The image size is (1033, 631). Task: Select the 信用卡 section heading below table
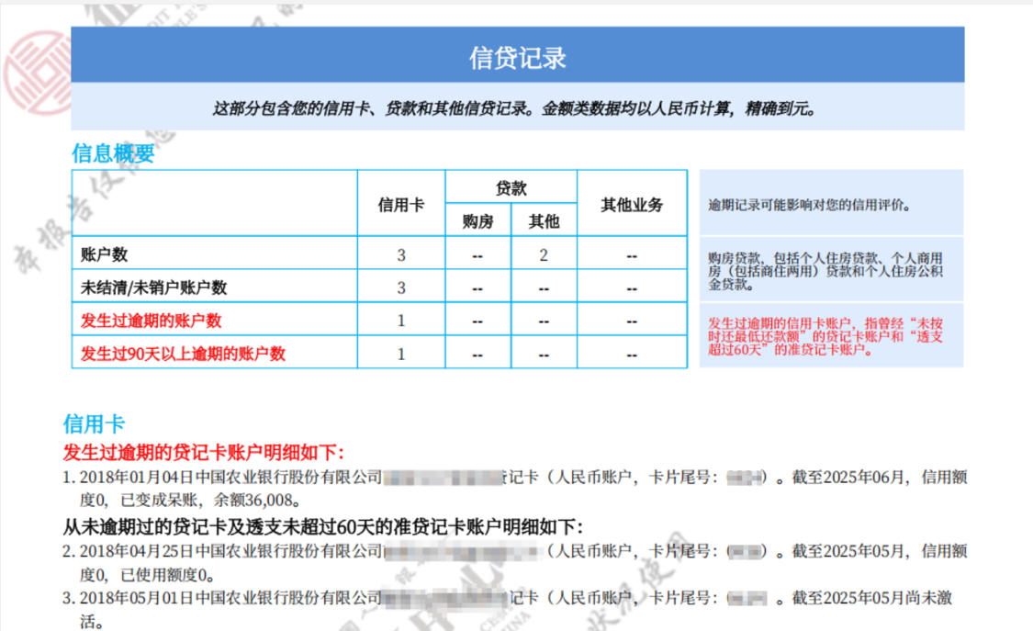coord(94,423)
